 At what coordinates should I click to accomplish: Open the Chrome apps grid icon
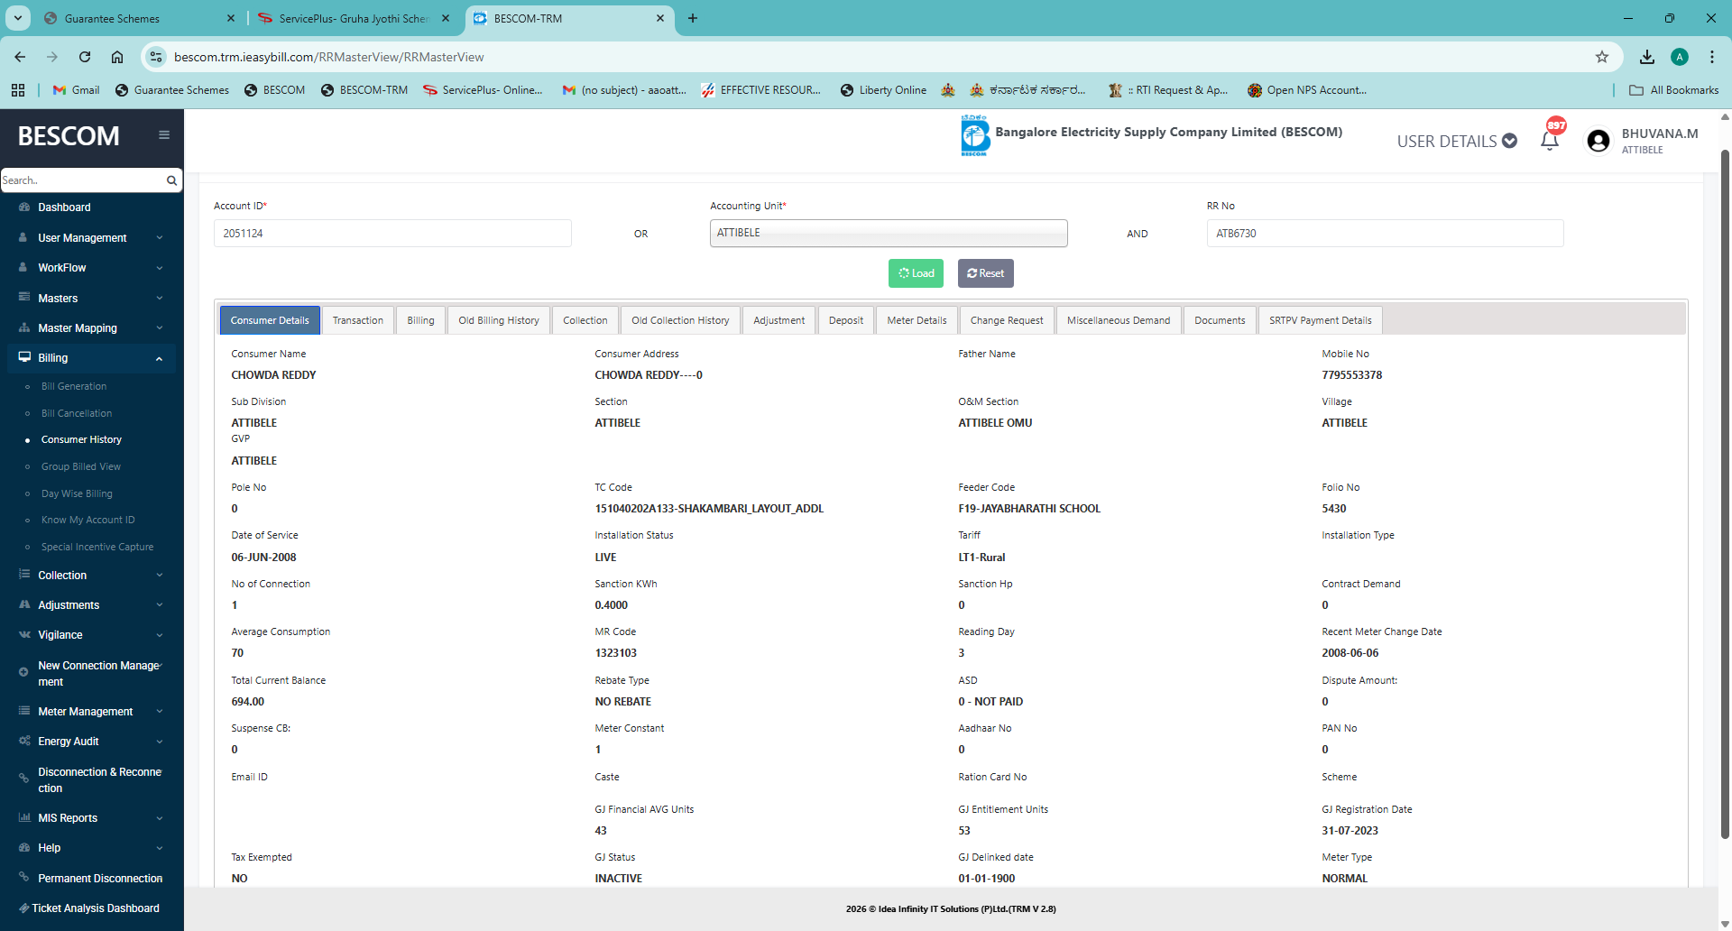[x=18, y=90]
